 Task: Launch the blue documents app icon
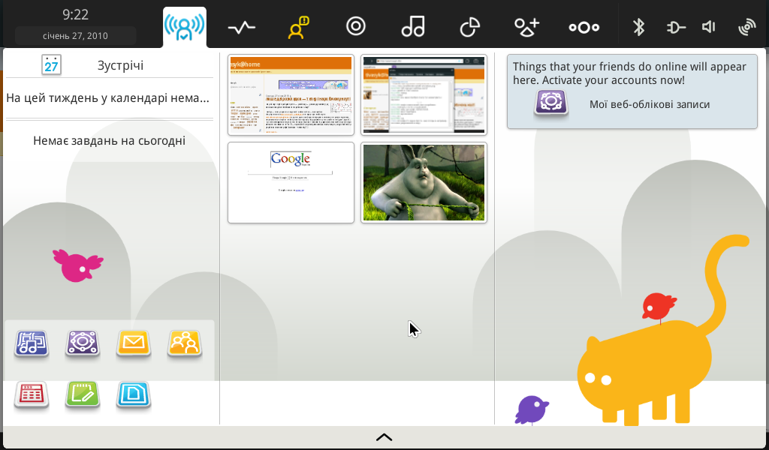(134, 394)
